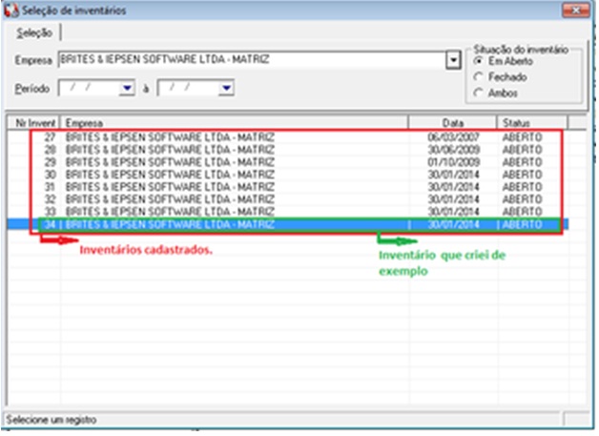Viewport: 599px width, 436px height.
Task: Select inventory row number 31
Action: (288, 187)
